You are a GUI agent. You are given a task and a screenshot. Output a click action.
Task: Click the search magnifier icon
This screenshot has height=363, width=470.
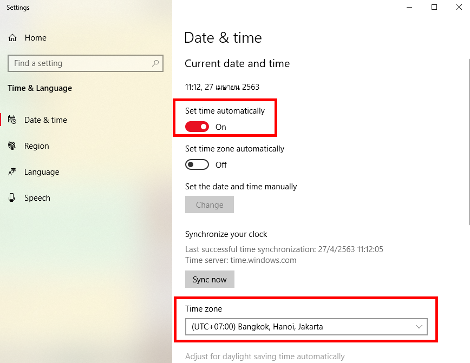point(155,63)
